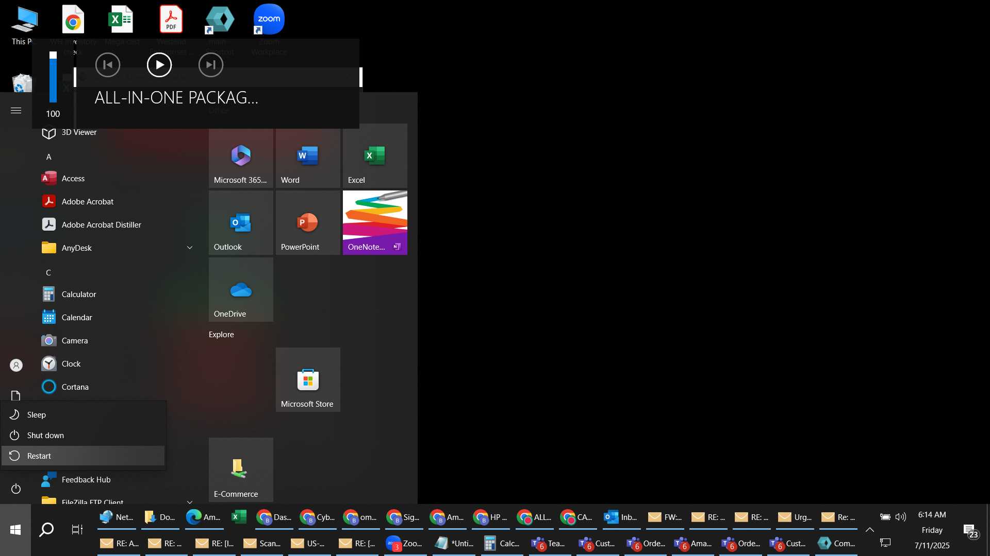Launch Excel from the Start tiles
Image resolution: width=990 pixels, height=556 pixels.
(x=375, y=155)
